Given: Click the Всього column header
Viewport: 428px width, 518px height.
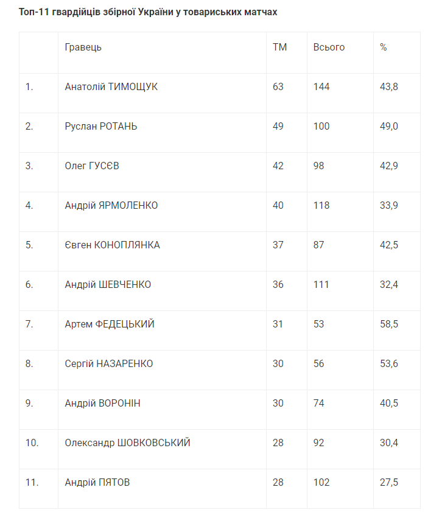Looking at the screenshot, I should pos(329,47).
